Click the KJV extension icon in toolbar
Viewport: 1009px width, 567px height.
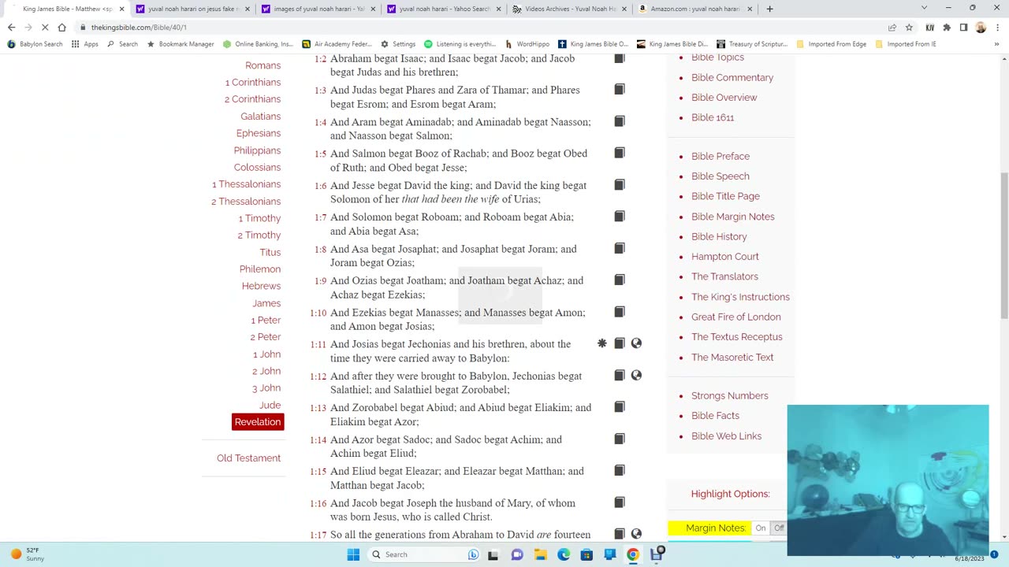[930, 27]
